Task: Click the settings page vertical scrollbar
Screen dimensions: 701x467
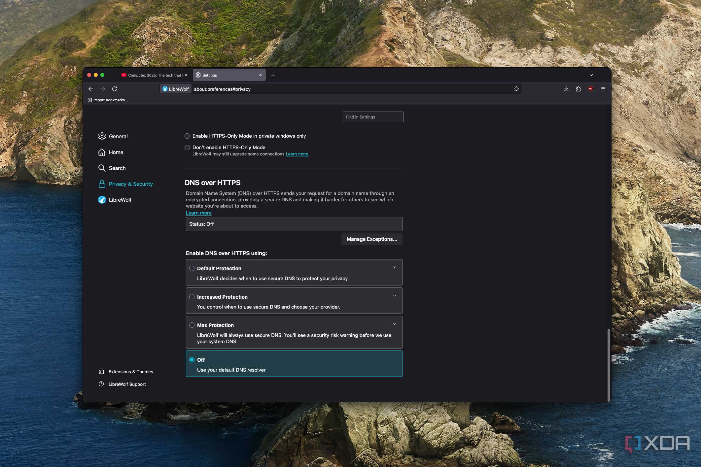Action: (608, 365)
